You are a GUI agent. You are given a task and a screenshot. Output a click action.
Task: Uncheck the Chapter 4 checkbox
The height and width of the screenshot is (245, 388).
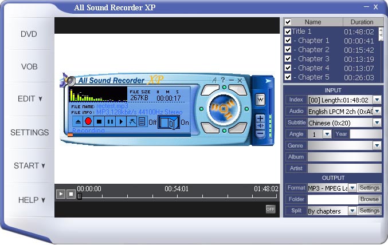[x=288, y=68]
